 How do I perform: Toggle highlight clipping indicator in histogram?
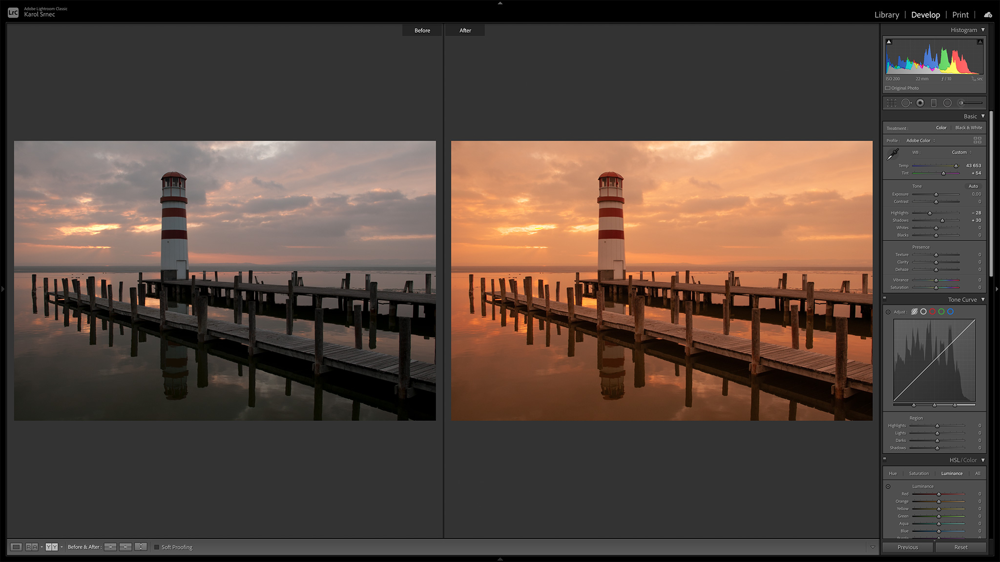pos(979,42)
